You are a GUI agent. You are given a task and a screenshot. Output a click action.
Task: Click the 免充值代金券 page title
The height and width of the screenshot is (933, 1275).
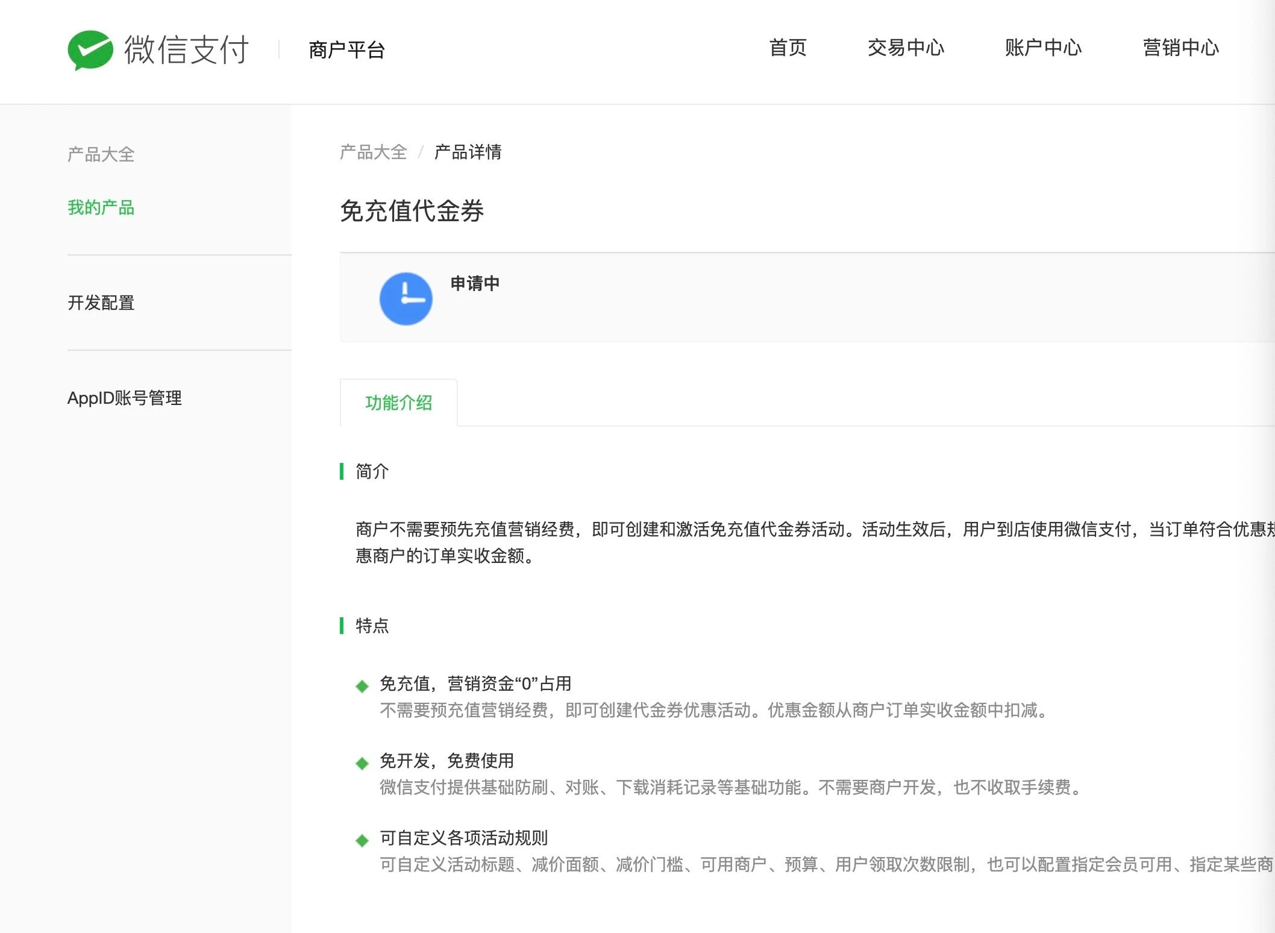(412, 211)
